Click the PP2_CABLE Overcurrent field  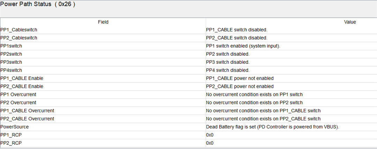(x=103, y=119)
